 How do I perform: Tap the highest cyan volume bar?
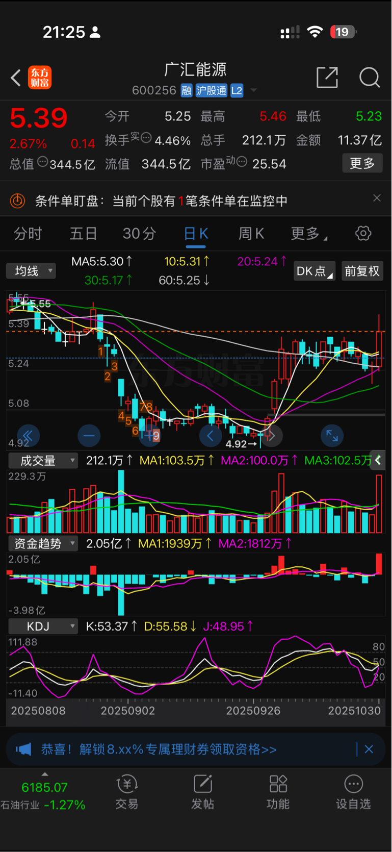(121, 502)
